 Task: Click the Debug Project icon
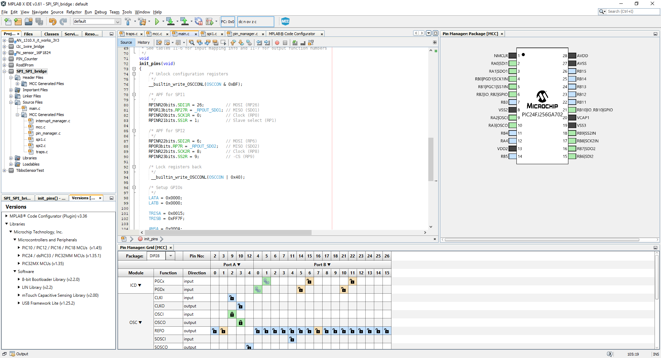[x=210, y=22]
